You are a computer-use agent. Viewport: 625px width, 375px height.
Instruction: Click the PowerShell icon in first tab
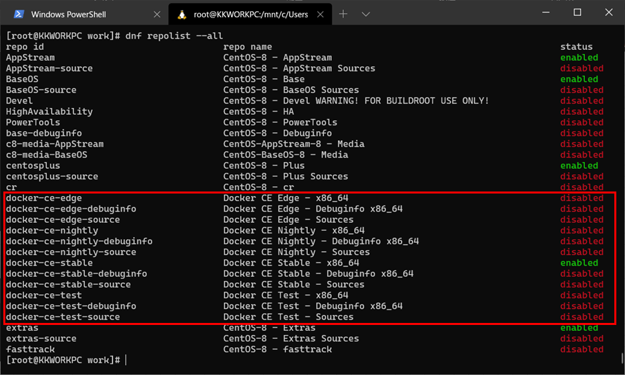coord(18,15)
